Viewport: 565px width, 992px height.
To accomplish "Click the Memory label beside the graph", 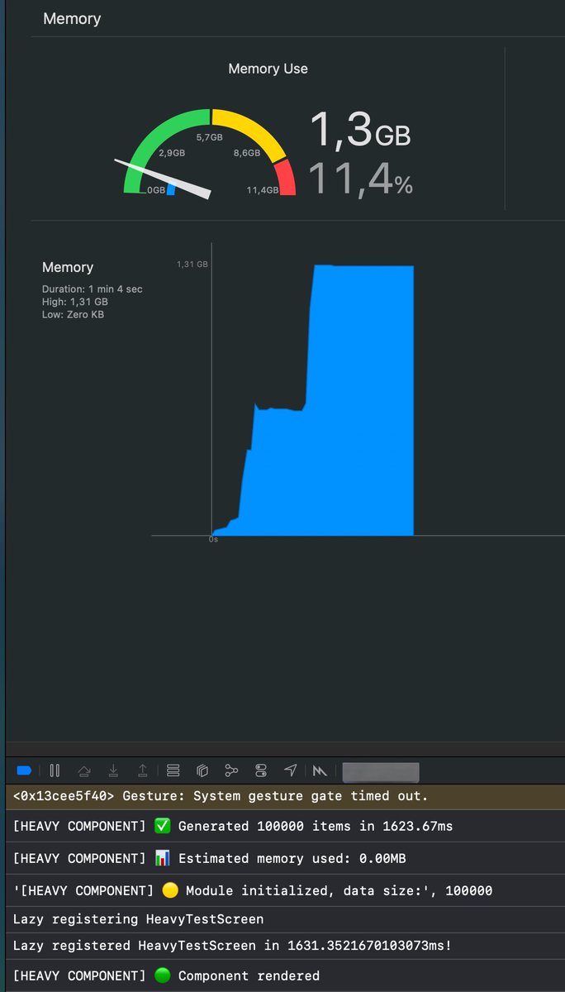I will tap(68, 267).
